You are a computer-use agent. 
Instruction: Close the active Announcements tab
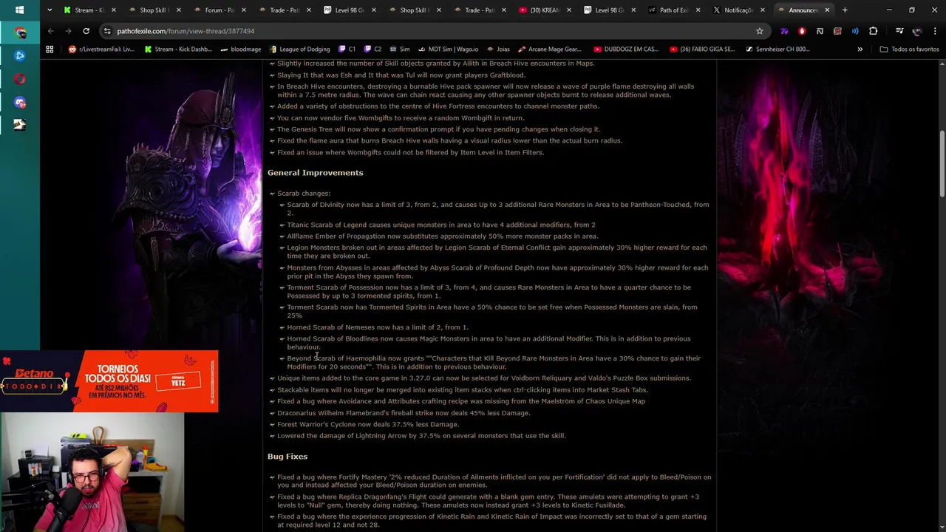point(827,10)
